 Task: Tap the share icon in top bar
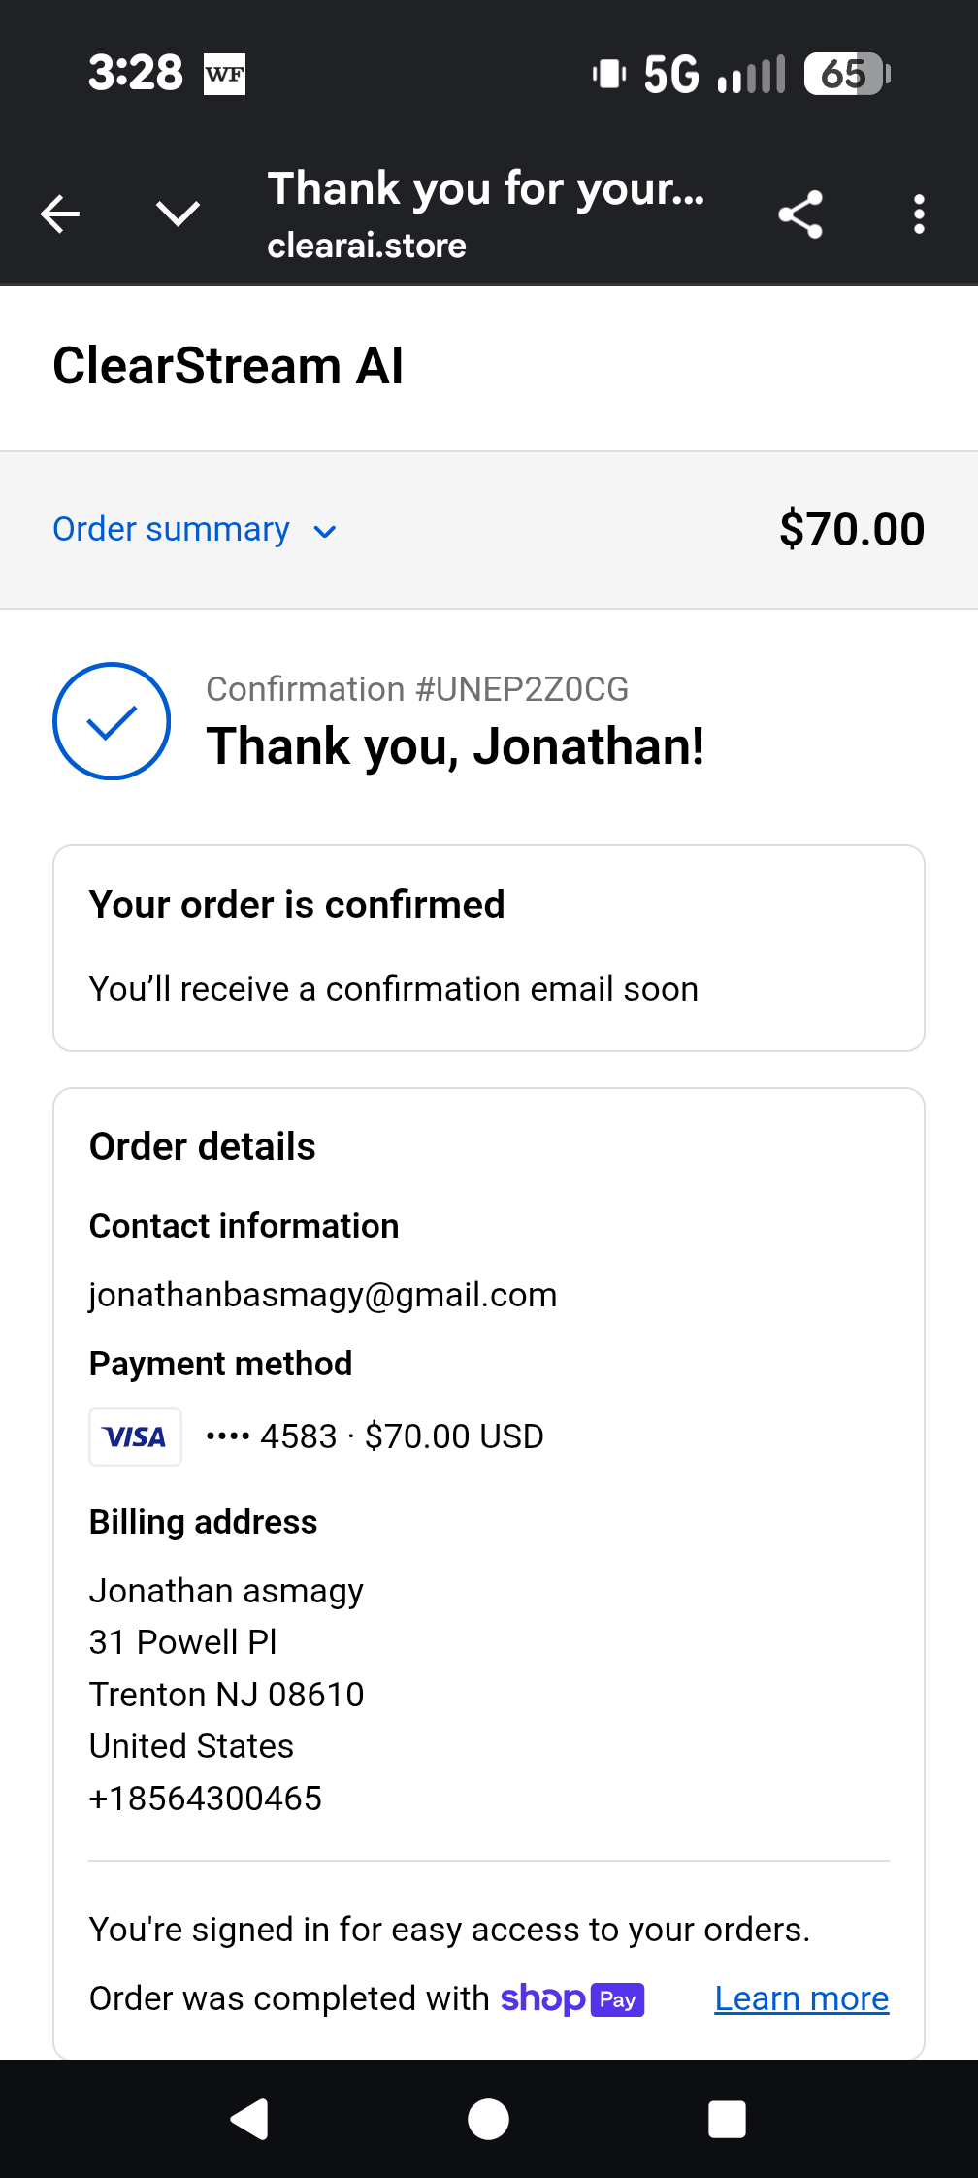pyautogui.click(x=800, y=214)
